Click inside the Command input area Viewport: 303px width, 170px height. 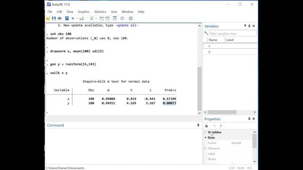point(123,146)
